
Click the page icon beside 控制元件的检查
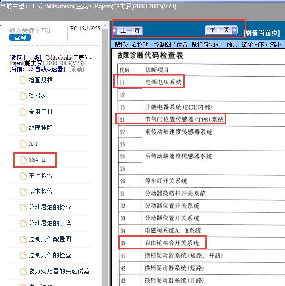23,256
